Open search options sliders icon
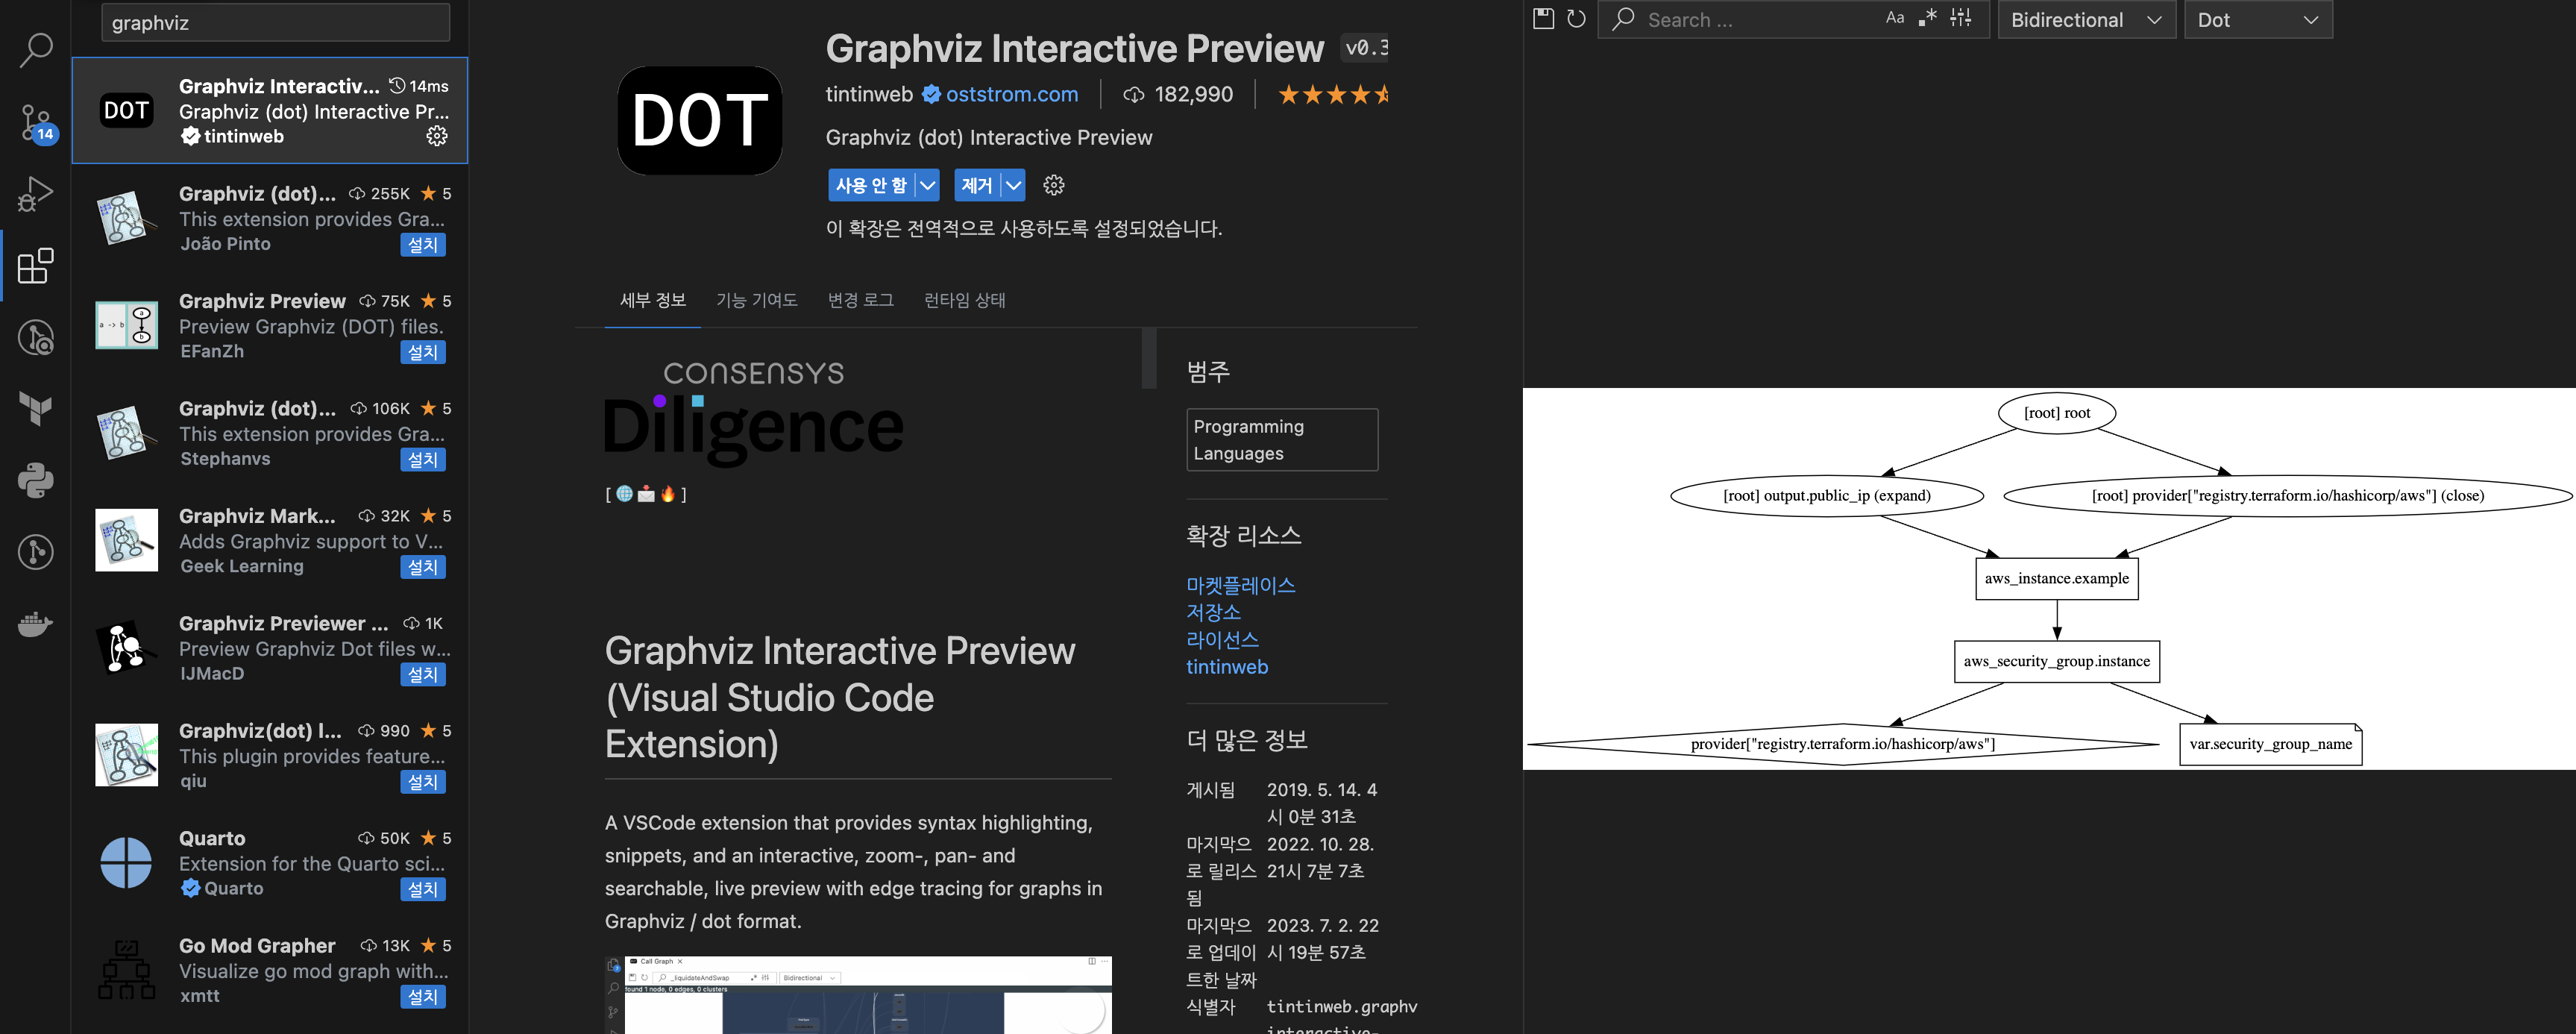The width and height of the screenshot is (2576, 1034). point(1960,18)
